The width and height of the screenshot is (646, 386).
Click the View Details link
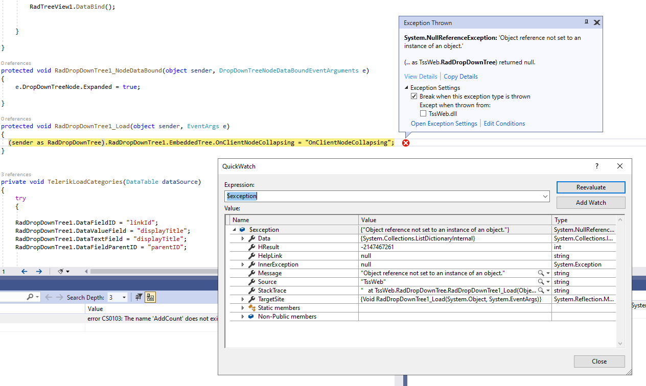coord(421,77)
